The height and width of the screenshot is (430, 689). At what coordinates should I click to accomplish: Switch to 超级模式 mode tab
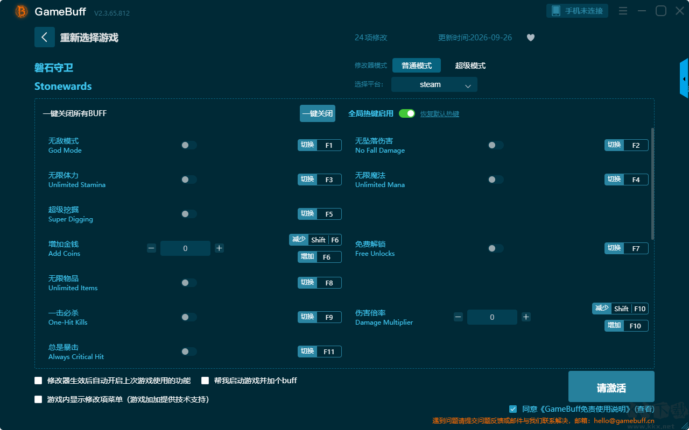[470, 66]
